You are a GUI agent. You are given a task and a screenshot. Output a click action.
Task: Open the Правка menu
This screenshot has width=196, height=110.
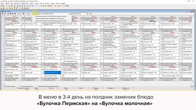(x=7, y=3)
